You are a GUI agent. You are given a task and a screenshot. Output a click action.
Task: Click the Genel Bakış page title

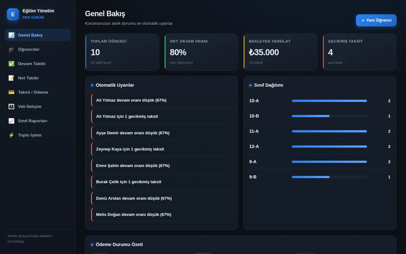pyautogui.click(x=105, y=14)
